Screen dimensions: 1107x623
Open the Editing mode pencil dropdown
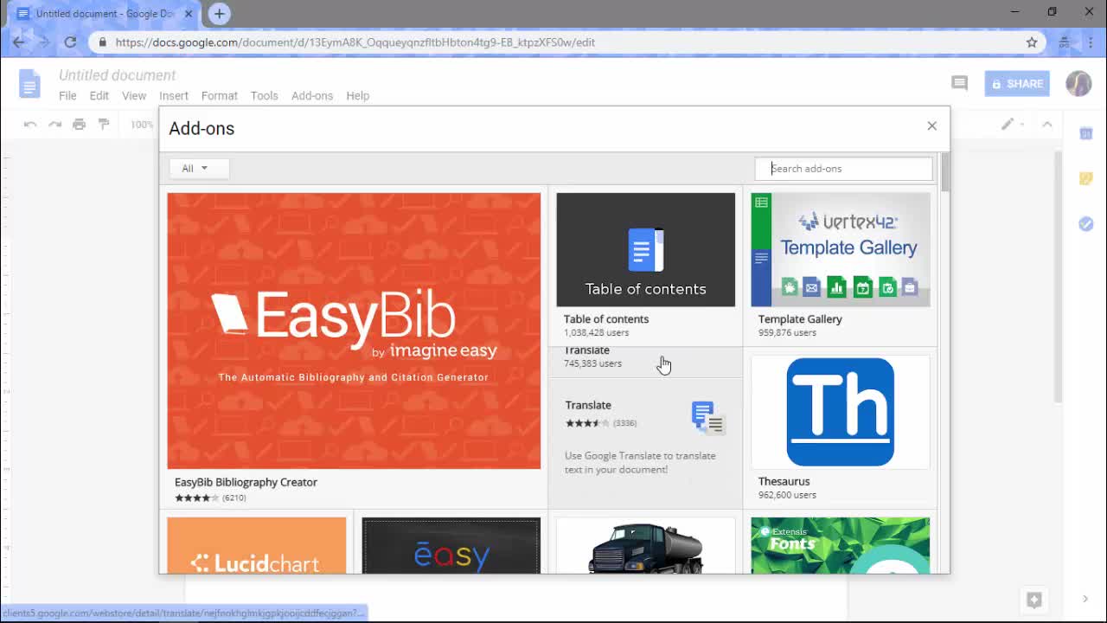1013,125
